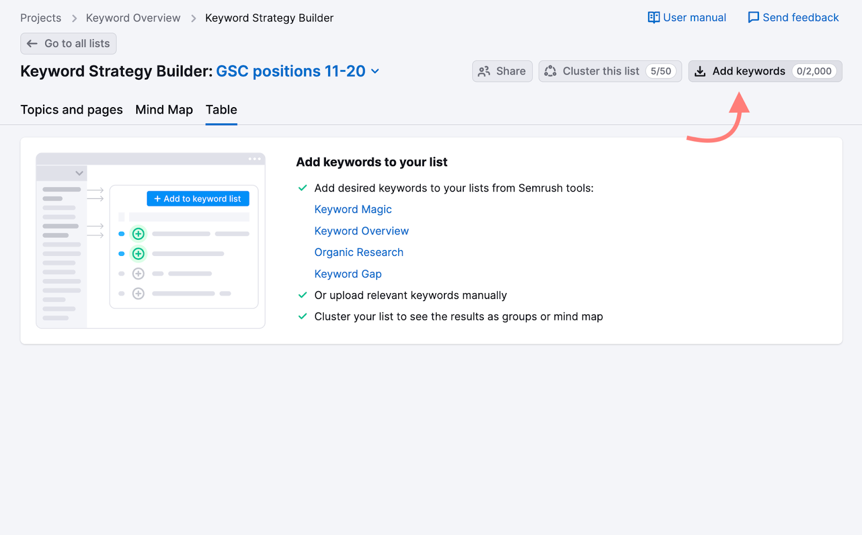Click the Share people icon
Viewport: 862px width, 535px height.
[x=484, y=71]
